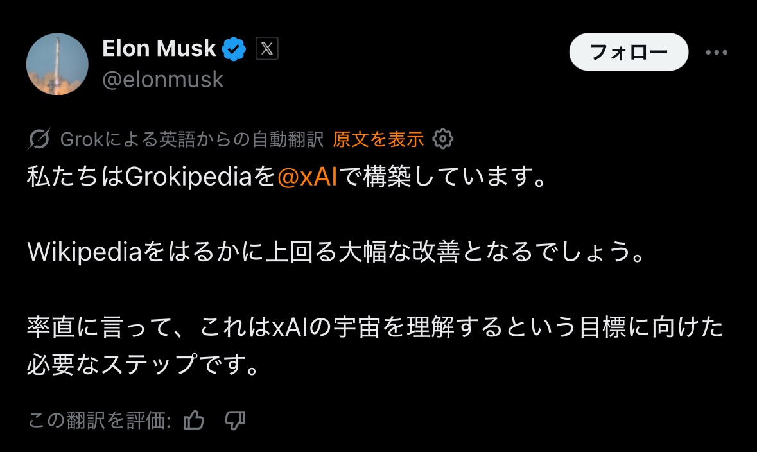Click the line starting with 率直に言って

pos(375,328)
